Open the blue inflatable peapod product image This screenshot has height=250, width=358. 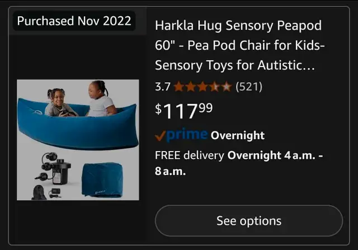[78, 140]
